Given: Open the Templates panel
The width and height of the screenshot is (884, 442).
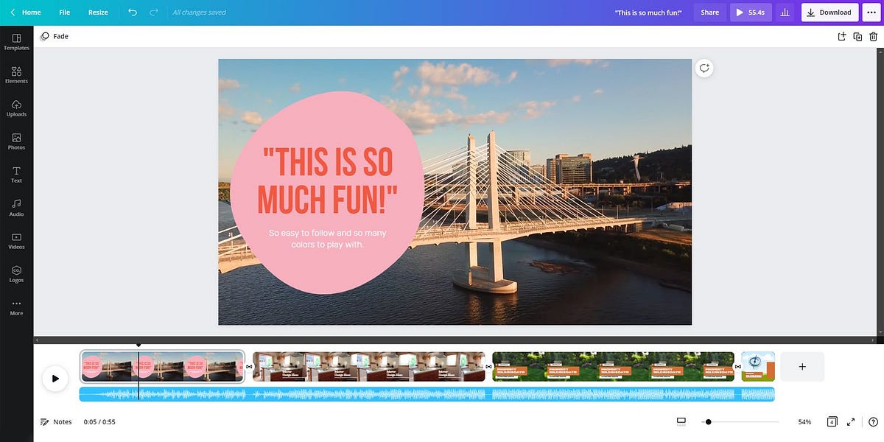Looking at the screenshot, I should click(15, 42).
